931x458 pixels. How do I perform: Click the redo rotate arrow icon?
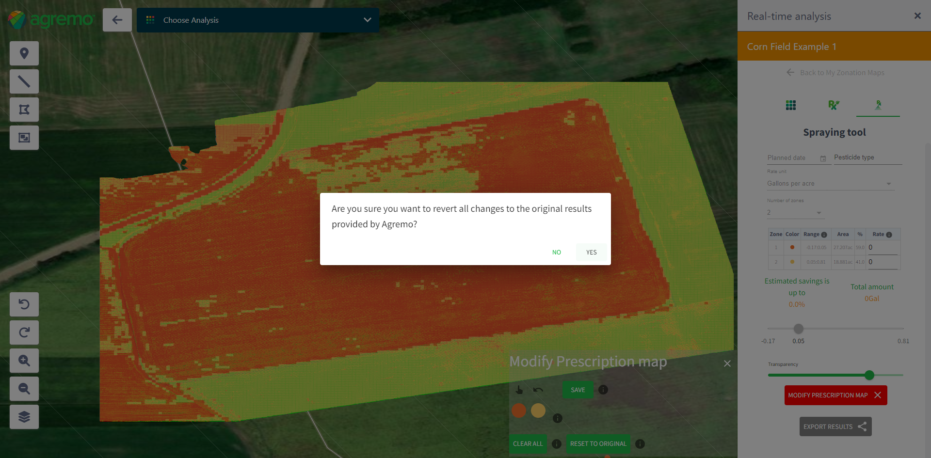(x=24, y=332)
